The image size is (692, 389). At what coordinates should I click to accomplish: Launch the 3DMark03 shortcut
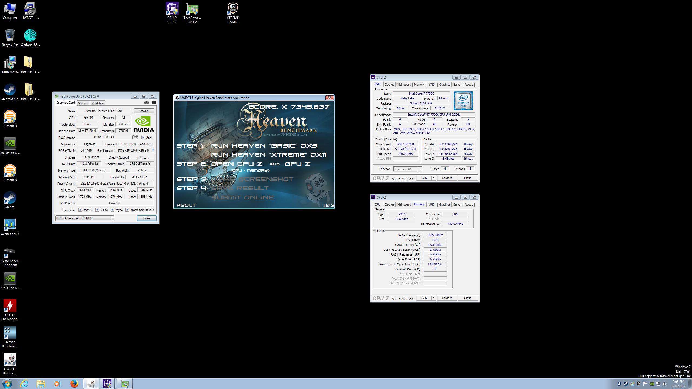[x=10, y=119]
